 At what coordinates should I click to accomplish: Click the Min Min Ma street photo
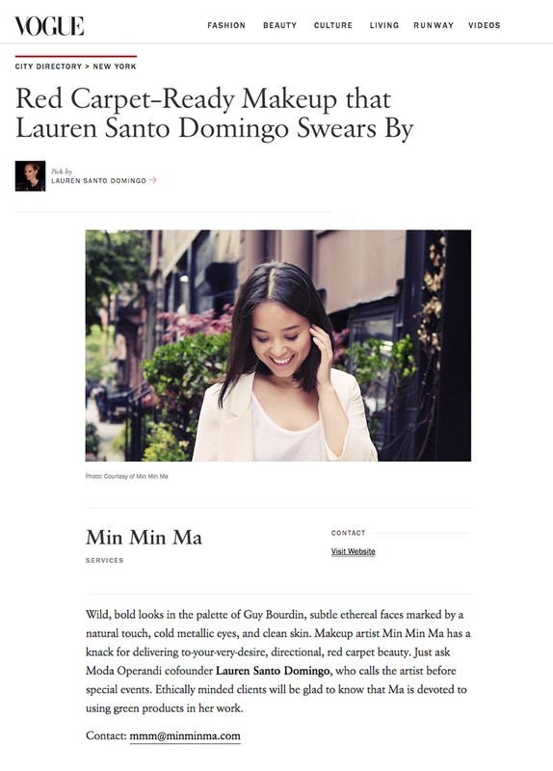pos(278,345)
